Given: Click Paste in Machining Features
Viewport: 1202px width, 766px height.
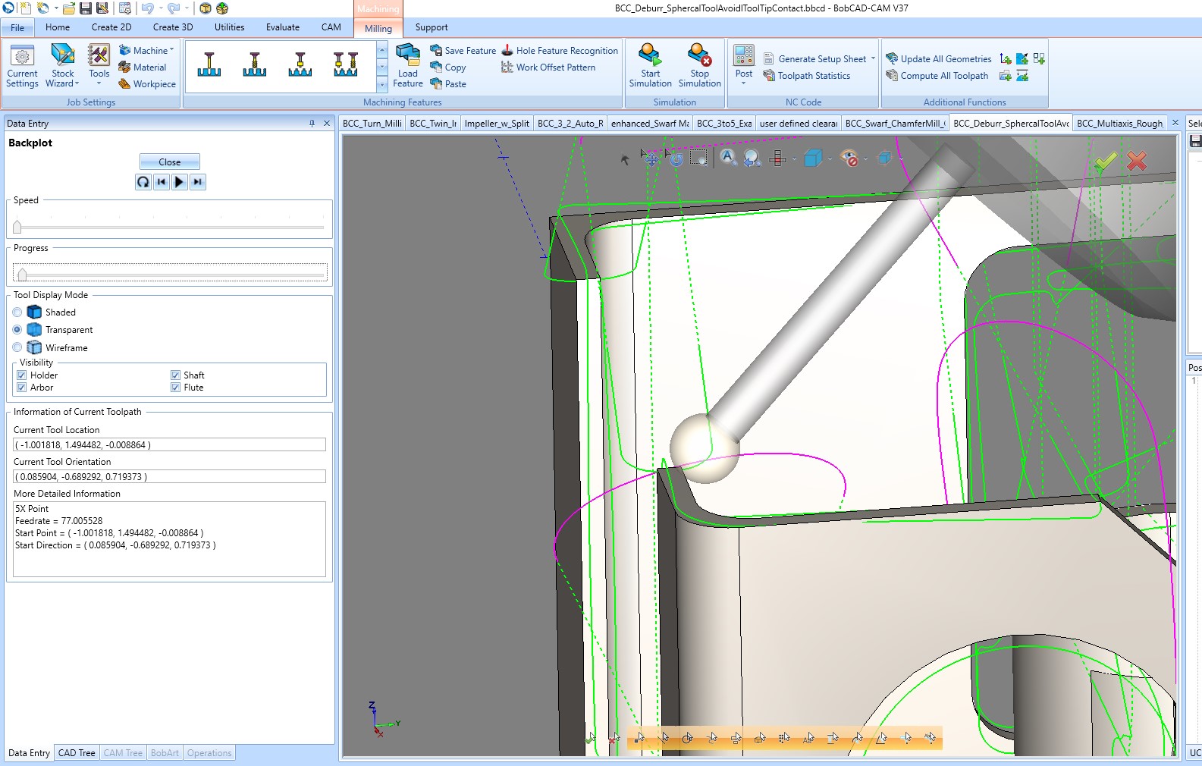Looking at the screenshot, I should tap(448, 84).
